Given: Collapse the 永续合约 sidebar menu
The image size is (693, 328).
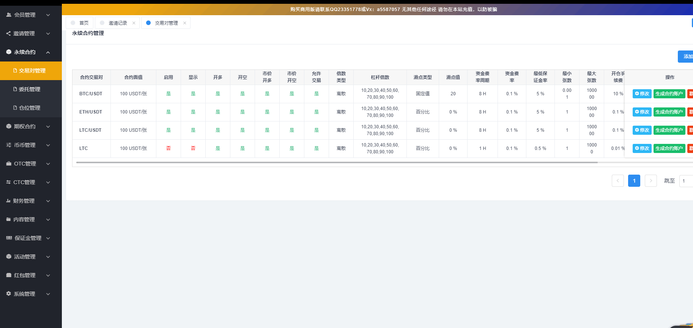Looking at the screenshot, I should tap(48, 52).
